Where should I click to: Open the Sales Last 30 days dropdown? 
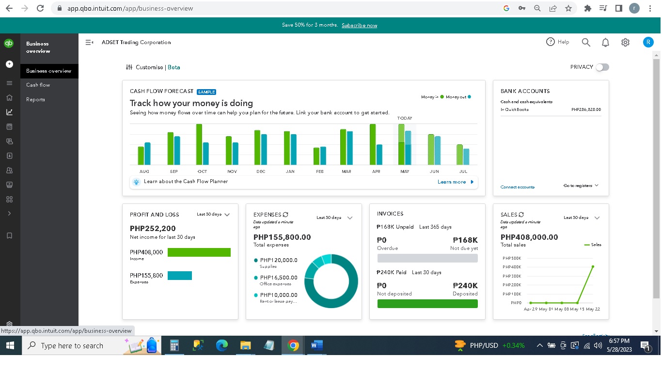pyautogui.click(x=582, y=218)
